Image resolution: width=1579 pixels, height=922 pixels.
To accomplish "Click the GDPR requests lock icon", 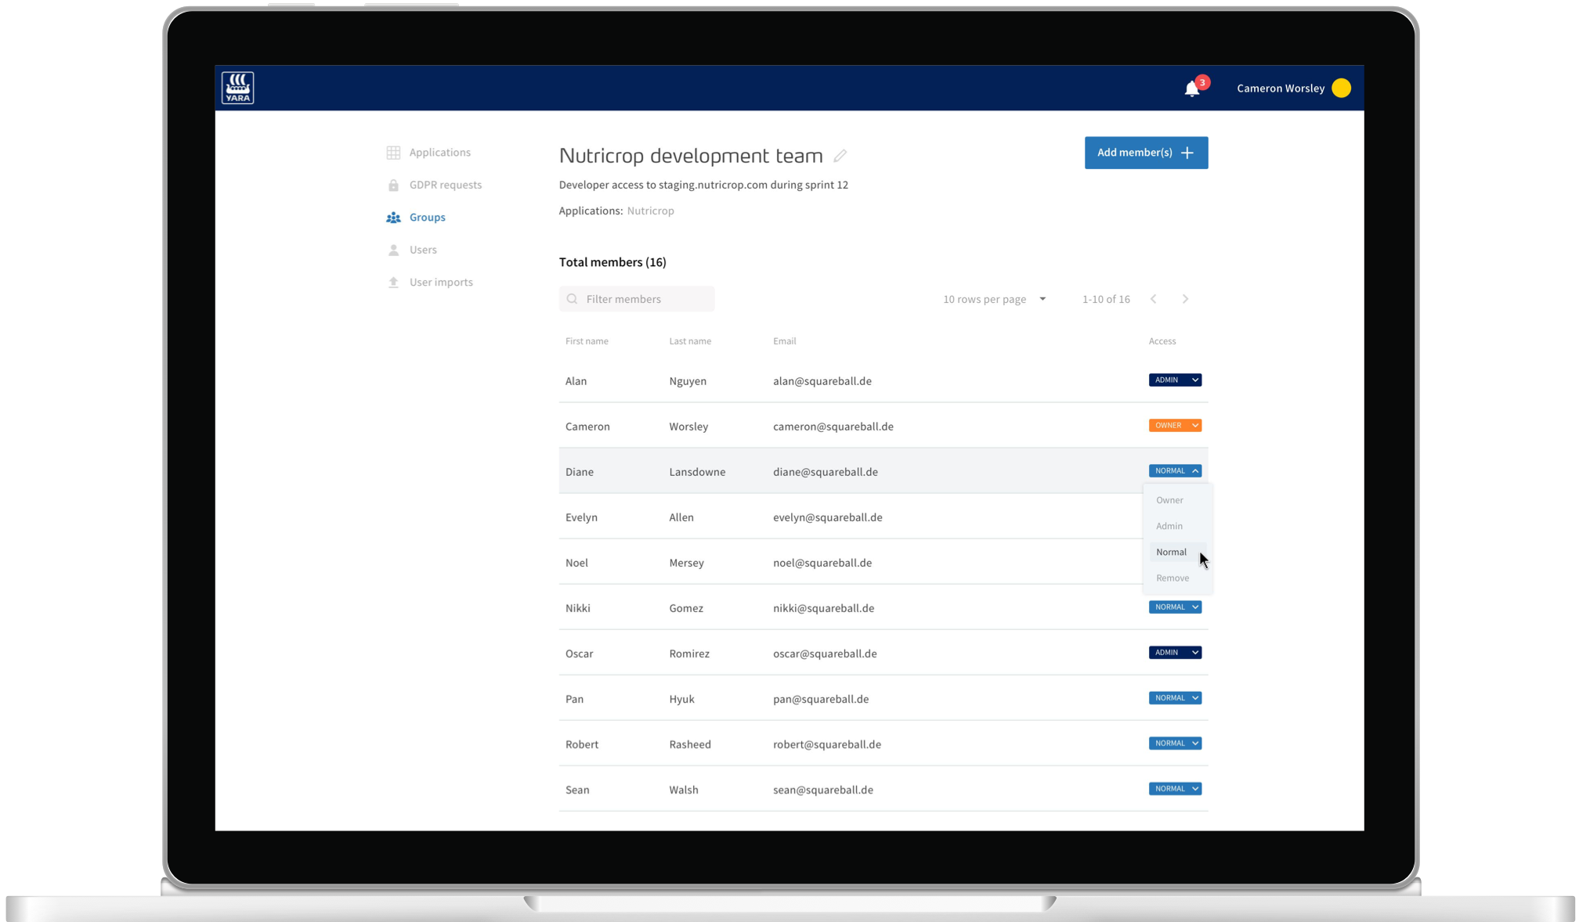I will pos(393,185).
